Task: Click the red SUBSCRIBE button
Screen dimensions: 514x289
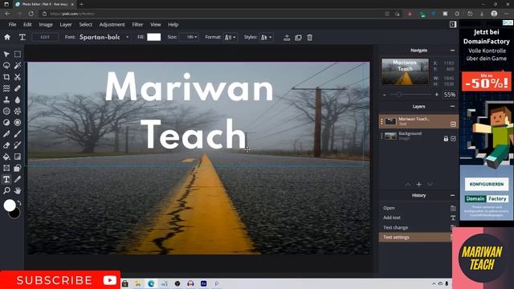Action: [60, 280]
